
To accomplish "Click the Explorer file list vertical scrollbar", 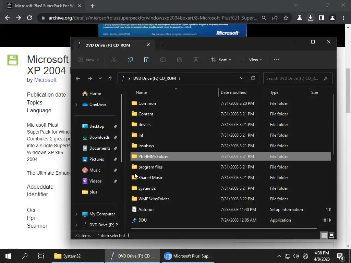I will 334,124.
